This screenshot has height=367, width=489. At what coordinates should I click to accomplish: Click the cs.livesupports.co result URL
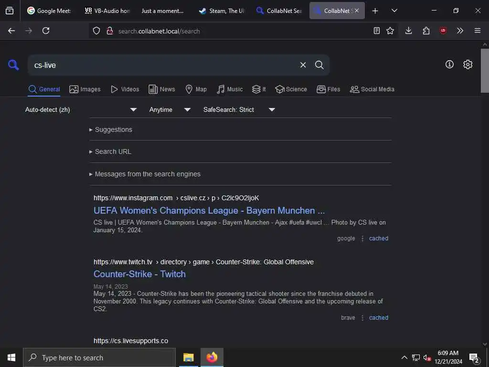coord(131,341)
